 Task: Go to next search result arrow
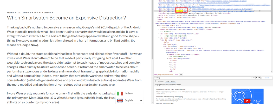click(259, 78)
